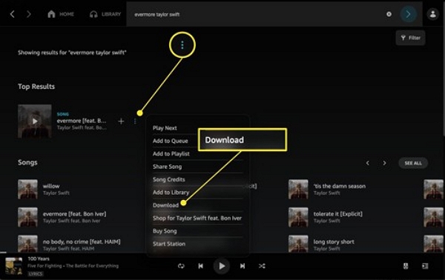The width and height of the screenshot is (445, 280).
Task: Choose Add to Queue in the context menu
Action: tap(171, 141)
